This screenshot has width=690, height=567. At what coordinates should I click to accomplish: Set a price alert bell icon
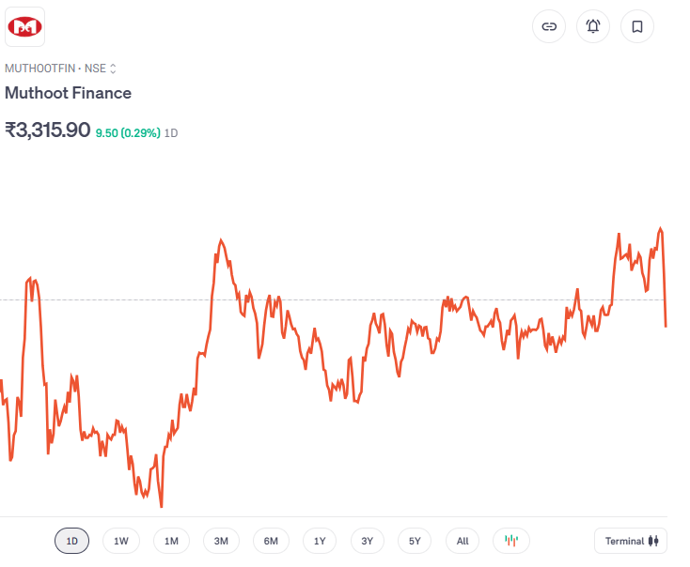coord(593,26)
